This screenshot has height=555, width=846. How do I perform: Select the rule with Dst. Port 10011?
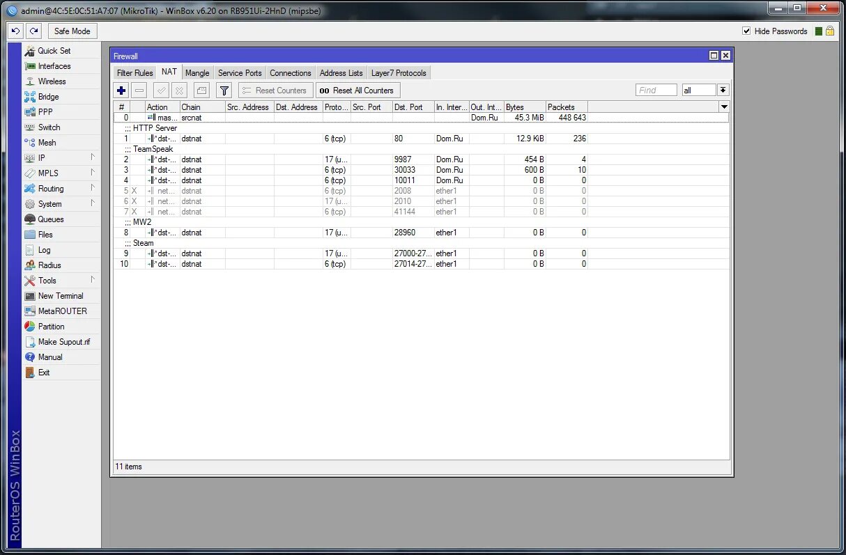click(x=421, y=180)
